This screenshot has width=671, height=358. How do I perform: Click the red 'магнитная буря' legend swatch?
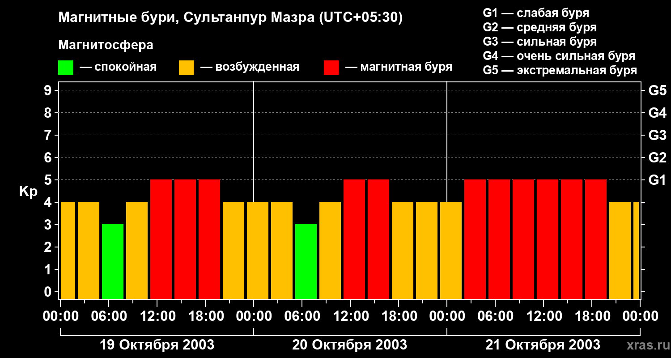331,68
